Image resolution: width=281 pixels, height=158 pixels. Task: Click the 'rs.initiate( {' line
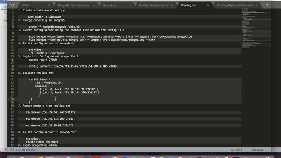40,79
